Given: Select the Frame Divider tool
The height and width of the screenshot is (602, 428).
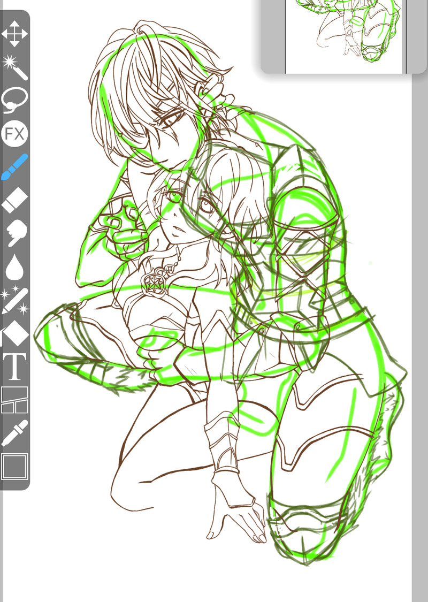Looking at the screenshot, I should (x=14, y=400).
